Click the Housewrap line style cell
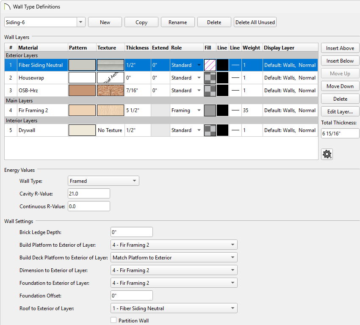Screen dimensions: 360x325 tap(235, 78)
